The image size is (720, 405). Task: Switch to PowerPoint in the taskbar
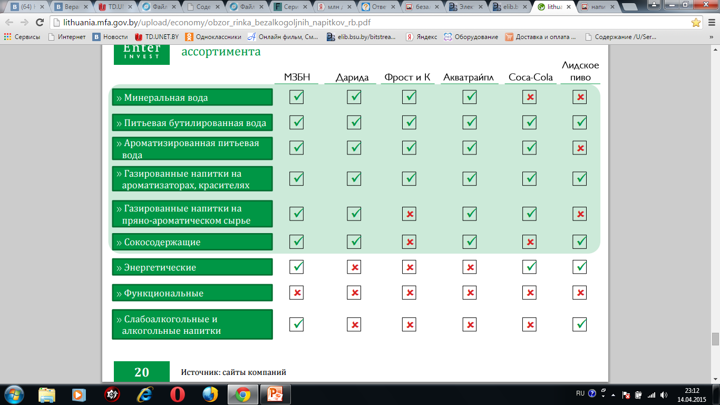[x=275, y=394]
